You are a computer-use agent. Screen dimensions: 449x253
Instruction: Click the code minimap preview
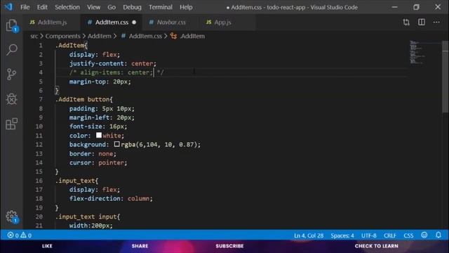tap(418, 52)
